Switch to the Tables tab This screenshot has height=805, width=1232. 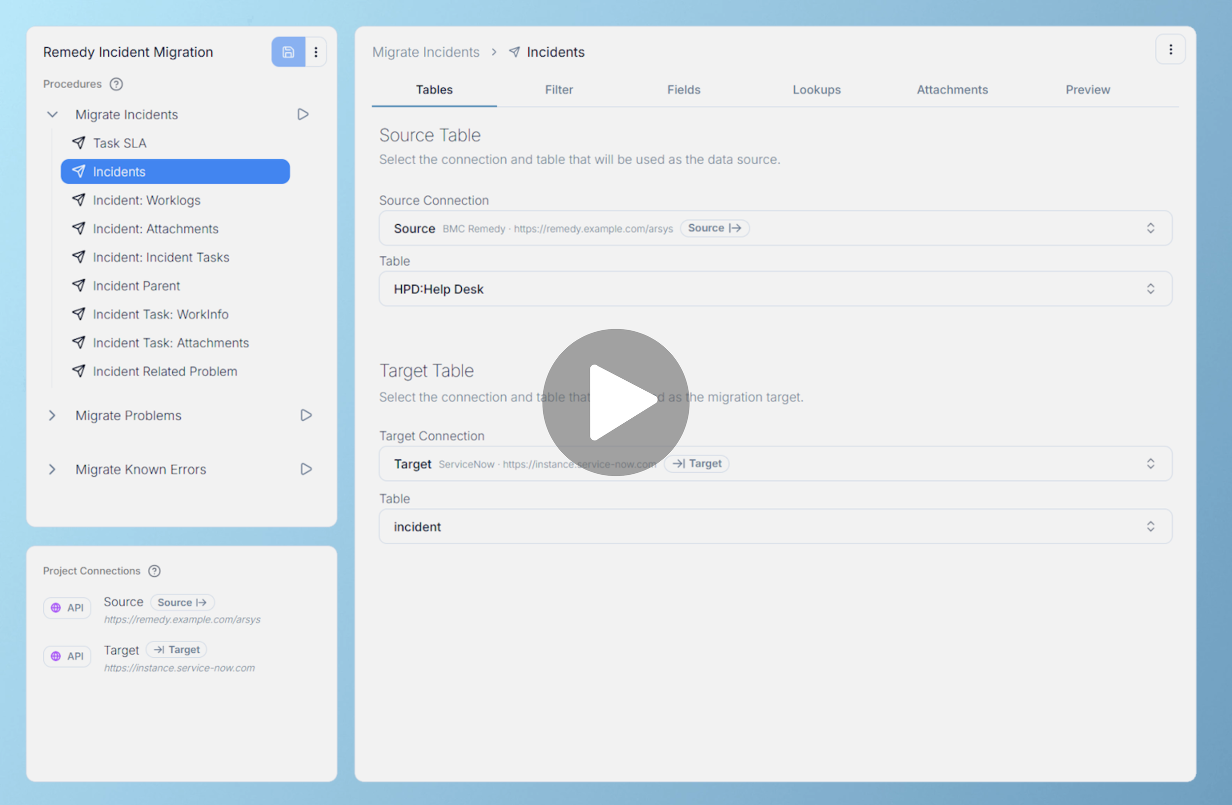pos(434,90)
